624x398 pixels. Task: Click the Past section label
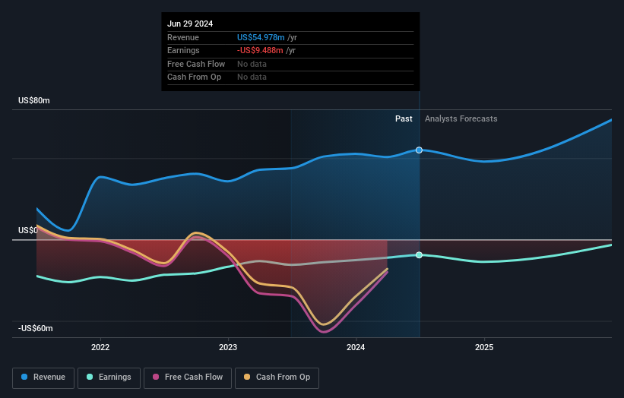click(x=404, y=119)
